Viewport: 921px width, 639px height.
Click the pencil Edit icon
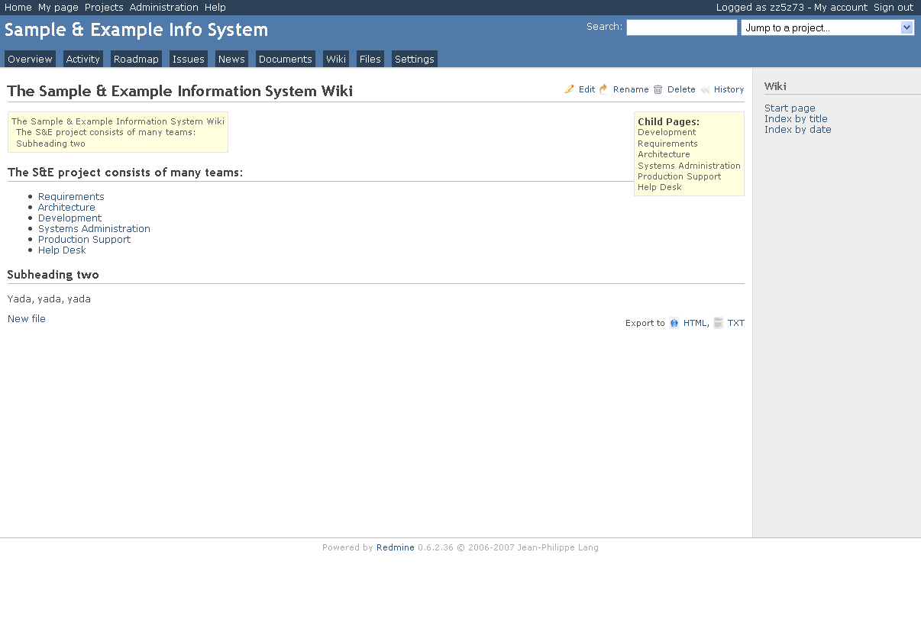click(x=570, y=89)
